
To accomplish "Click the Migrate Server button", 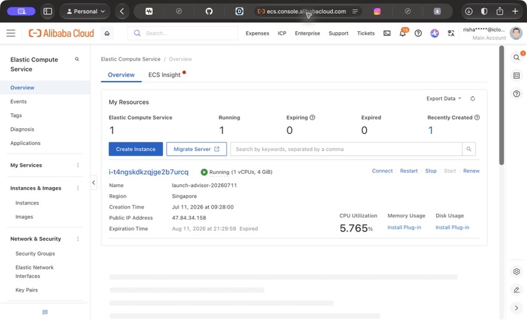I will pos(196,149).
